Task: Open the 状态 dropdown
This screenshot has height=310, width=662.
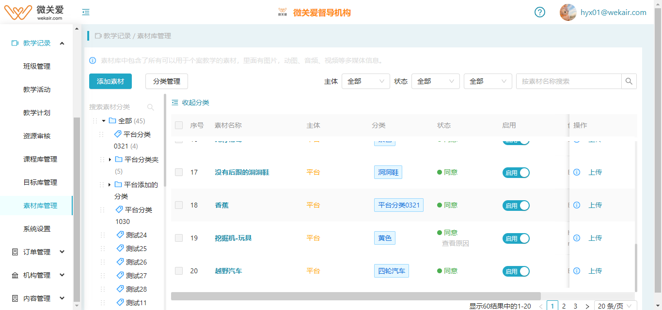Action: pos(436,81)
